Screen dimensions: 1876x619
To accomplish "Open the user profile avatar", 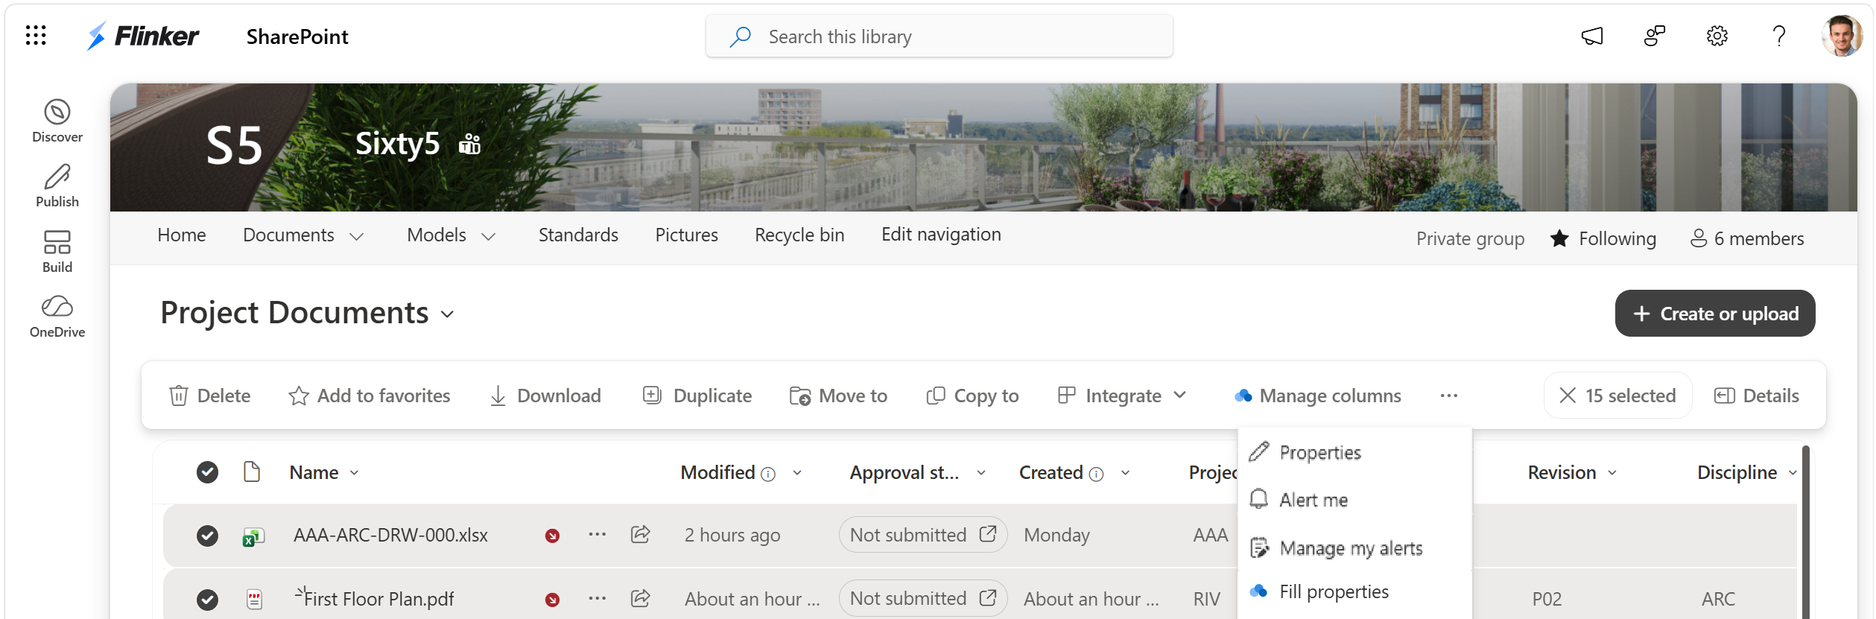I will tap(1841, 36).
